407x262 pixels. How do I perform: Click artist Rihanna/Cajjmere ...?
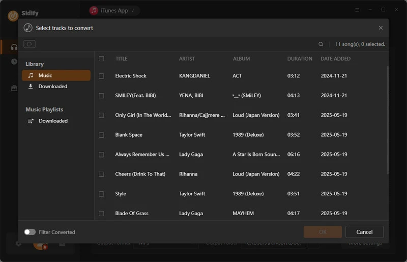(202, 115)
